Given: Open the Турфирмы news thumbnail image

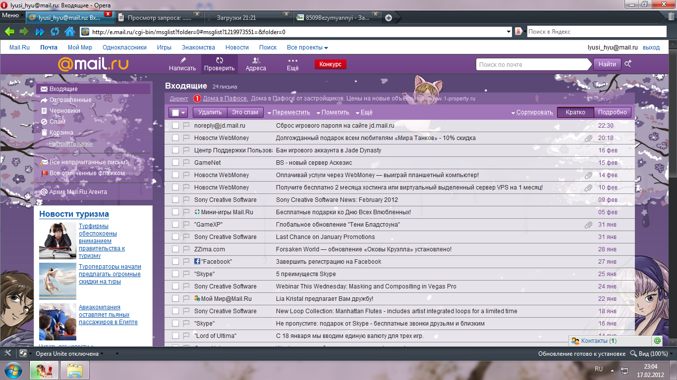Looking at the screenshot, I should point(57,241).
